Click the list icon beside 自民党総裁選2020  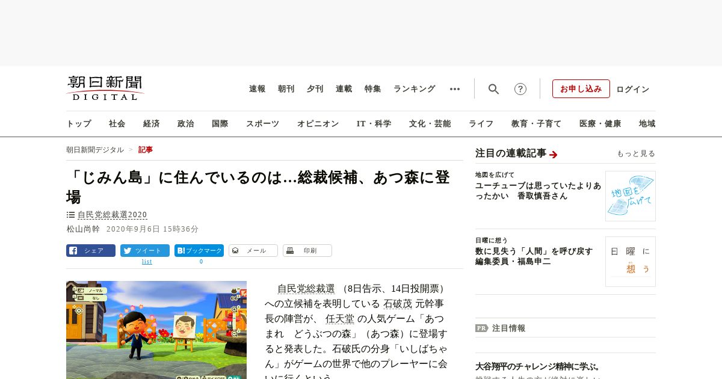pyautogui.click(x=70, y=215)
